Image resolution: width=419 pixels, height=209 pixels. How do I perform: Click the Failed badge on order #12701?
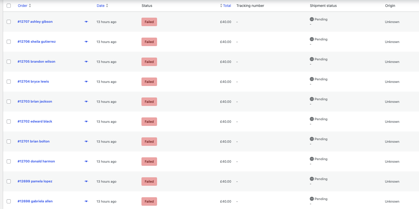click(x=149, y=142)
